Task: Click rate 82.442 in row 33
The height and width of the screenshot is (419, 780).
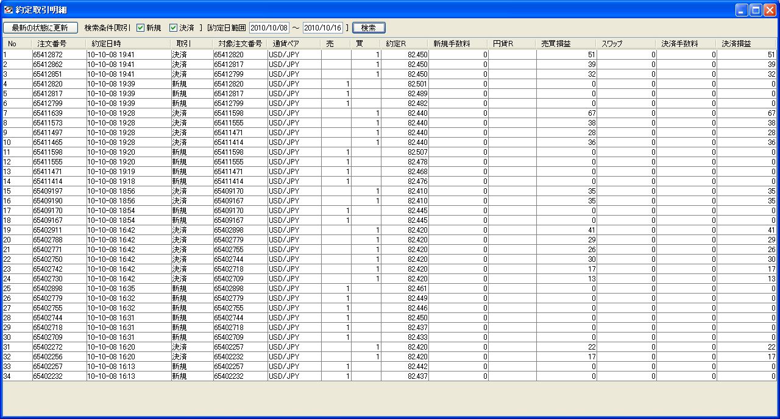Action: [405, 367]
